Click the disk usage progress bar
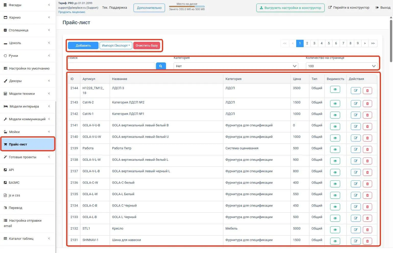Viewport: 393px width, 253px height. 187,7
